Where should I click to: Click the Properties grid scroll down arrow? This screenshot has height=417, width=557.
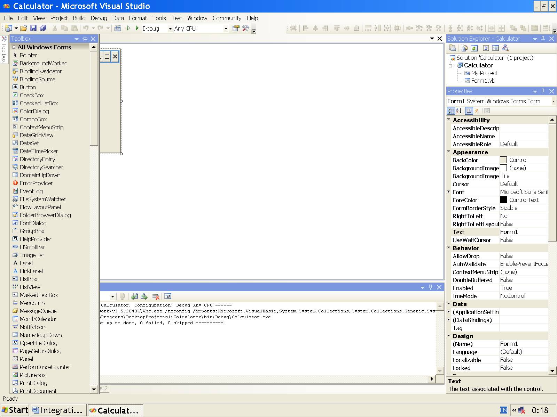coord(552,371)
